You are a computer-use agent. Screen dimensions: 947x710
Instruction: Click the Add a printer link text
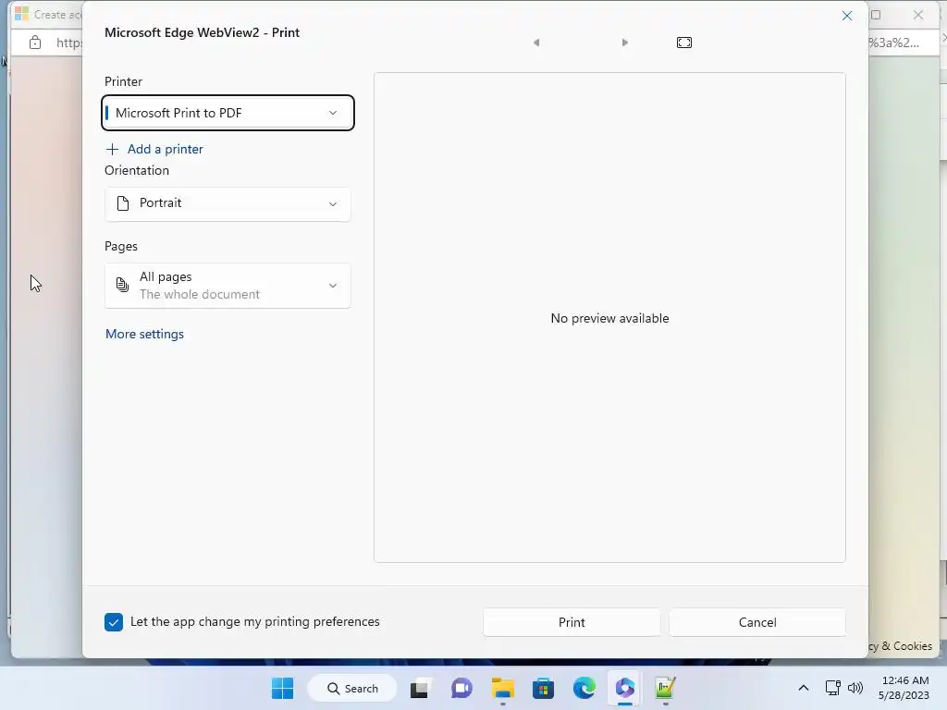(165, 149)
